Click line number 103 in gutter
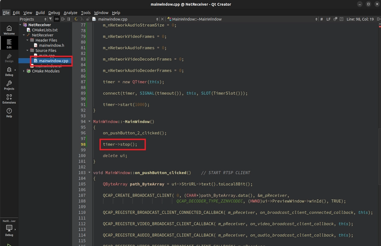 pyautogui.click(x=82, y=173)
